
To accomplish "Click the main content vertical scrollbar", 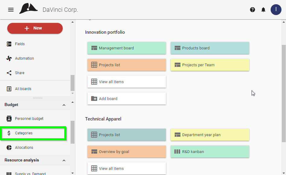I will point(284,93).
